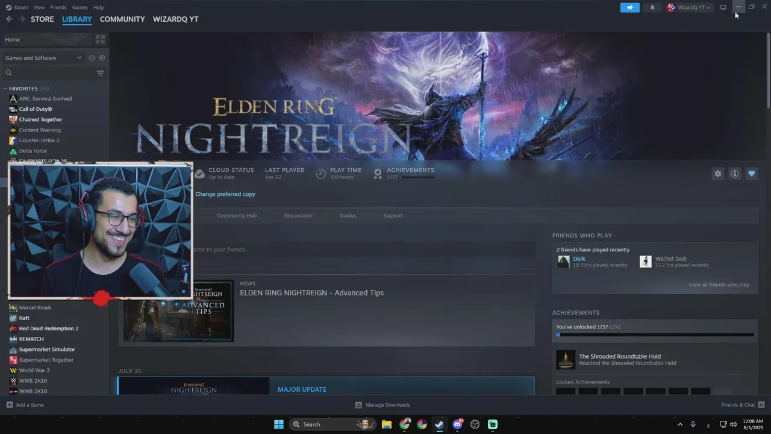Image resolution: width=771 pixels, height=434 pixels.
Task: Click Change preferred copy link
Action: 225,194
